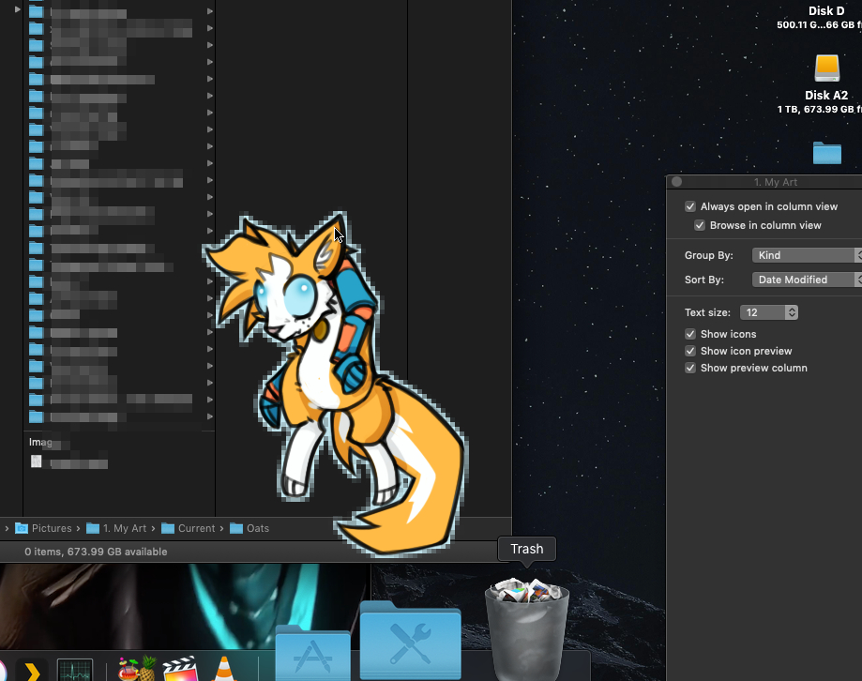Screen dimensions: 862x681
Task: Uncheck Browse in column view
Action: 700,225
